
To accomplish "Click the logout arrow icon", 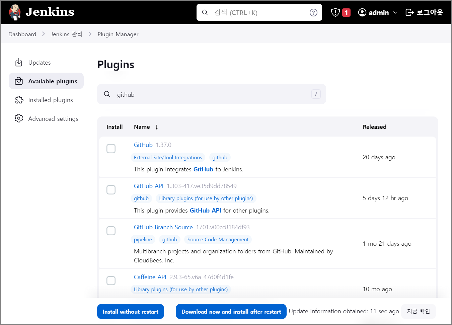I will click(x=409, y=12).
